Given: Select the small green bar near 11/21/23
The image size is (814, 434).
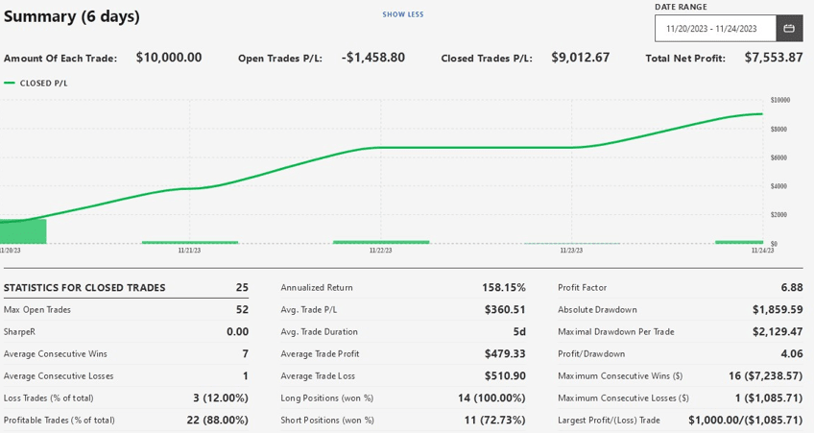Looking at the screenshot, I should pos(189,242).
